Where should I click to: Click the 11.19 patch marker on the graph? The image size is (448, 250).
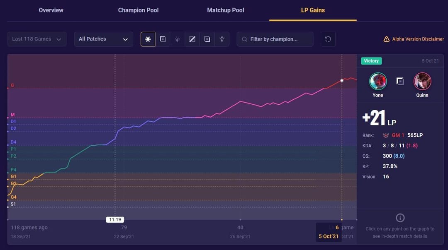tap(115, 219)
